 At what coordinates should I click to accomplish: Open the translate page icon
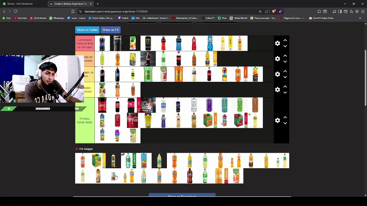260,11
